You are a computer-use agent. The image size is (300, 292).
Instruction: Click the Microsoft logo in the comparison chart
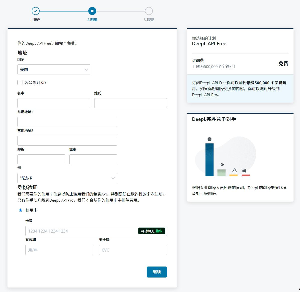click(x=244, y=171)
